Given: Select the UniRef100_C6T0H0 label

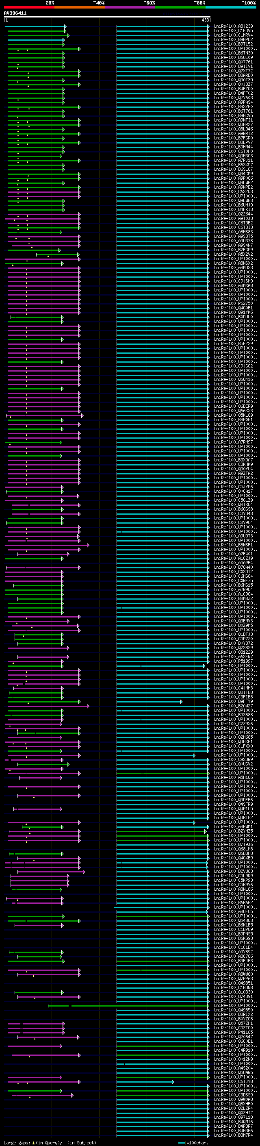Looking at the screenshot, I should click(233, 151).
